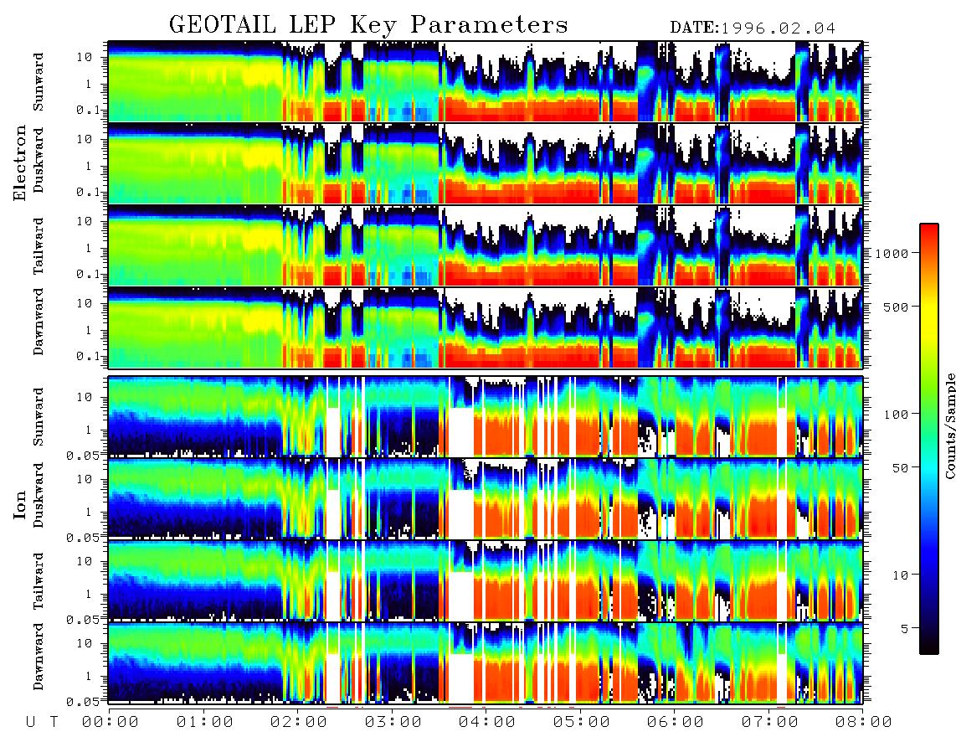956x737 pixels.
Task: Click the "00:00" time tick label
Action: pyautogui.click(x=111, y=723)
